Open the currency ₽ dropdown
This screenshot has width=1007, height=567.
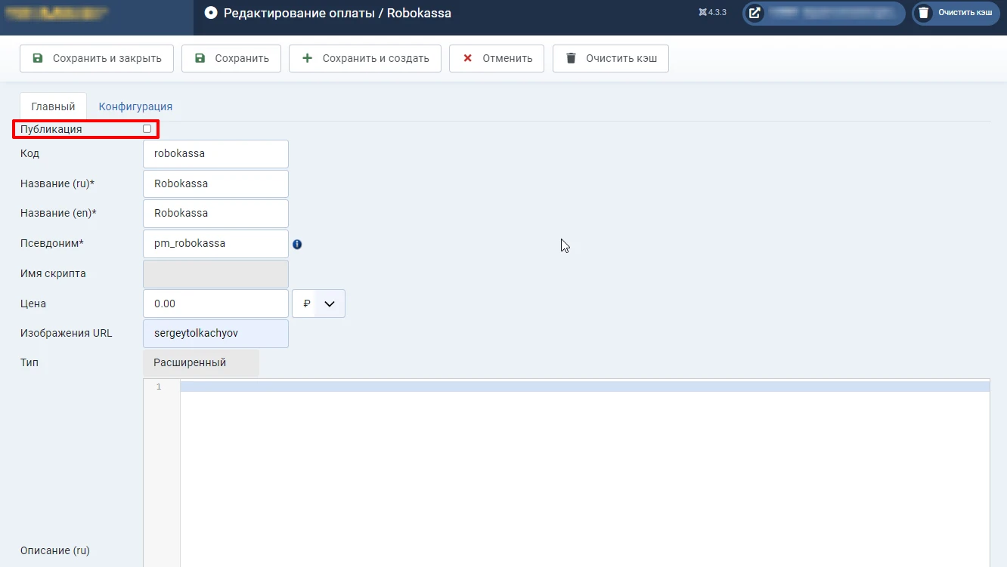tap(318, 304)
